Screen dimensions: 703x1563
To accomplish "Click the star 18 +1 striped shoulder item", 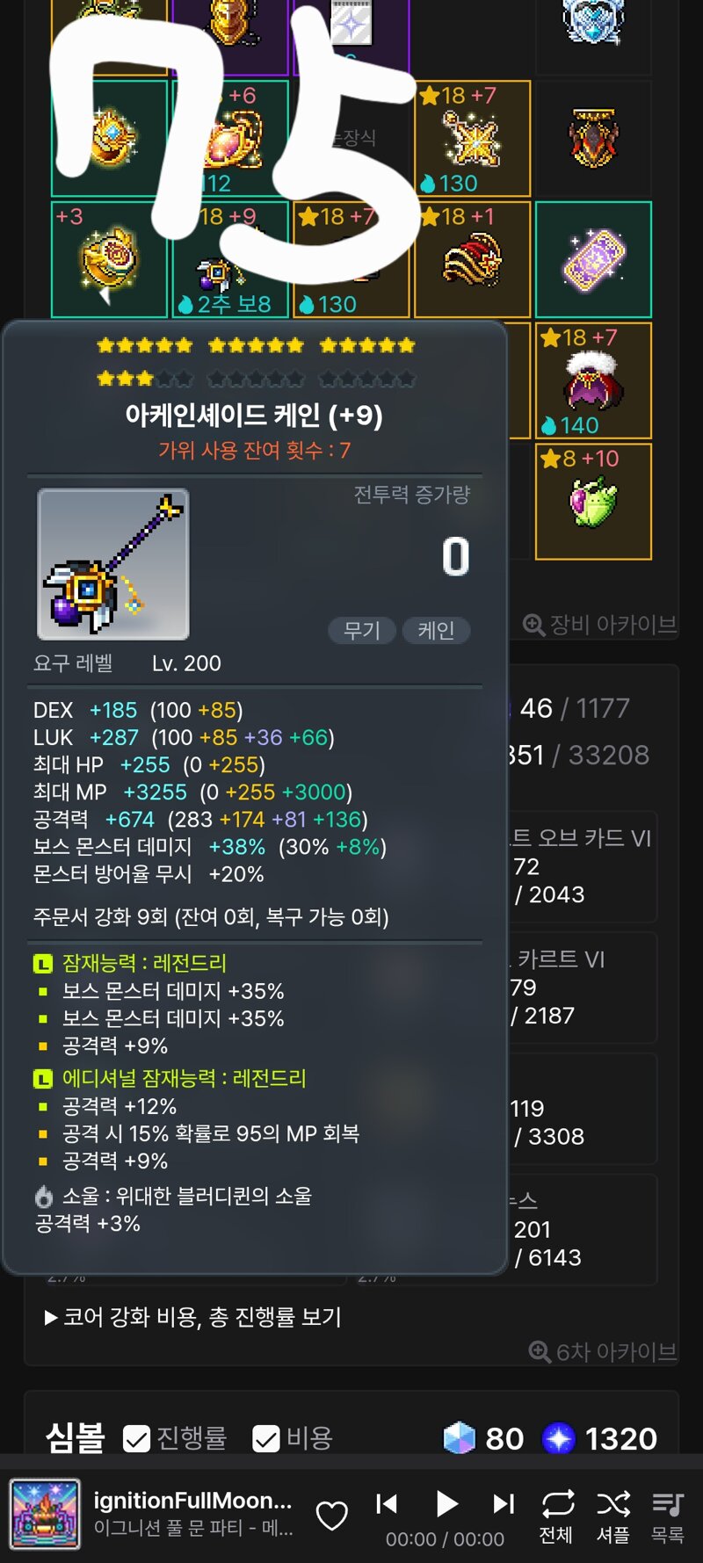I will (x=473, y=260).
